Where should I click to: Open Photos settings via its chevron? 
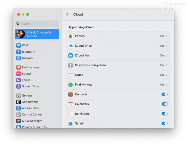point(167,36)
